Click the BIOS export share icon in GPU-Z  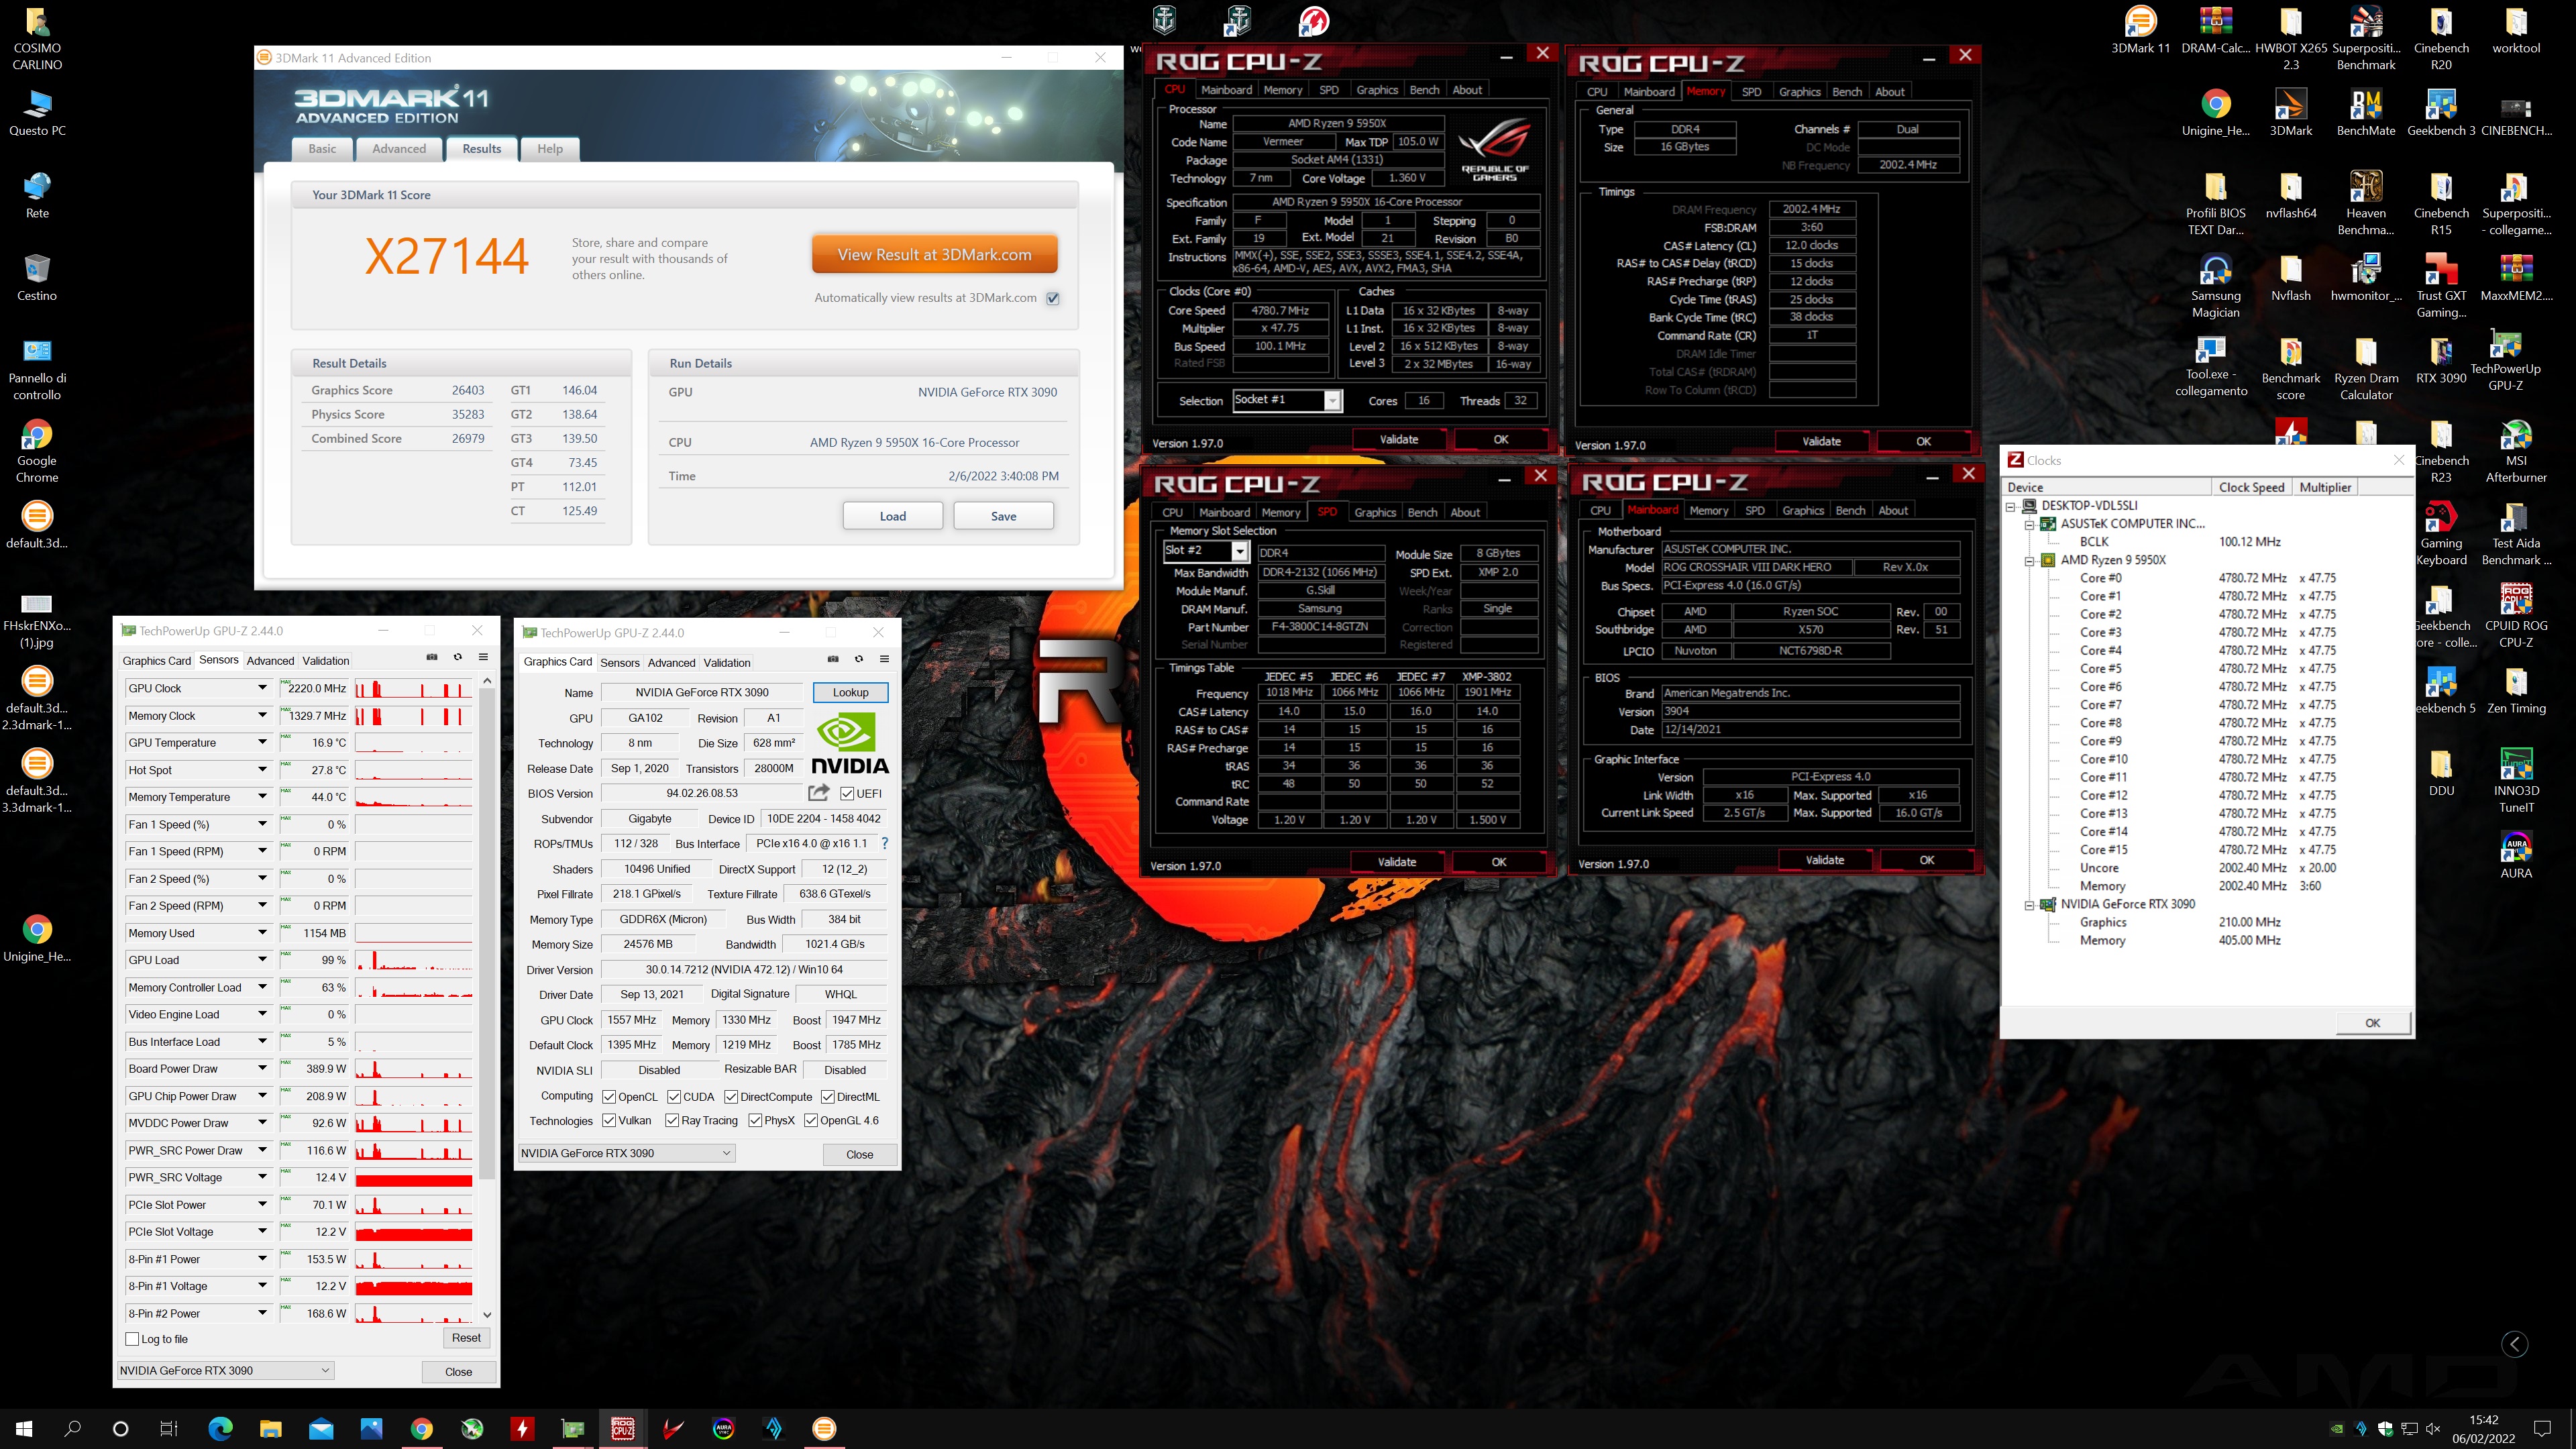point(819,792)
